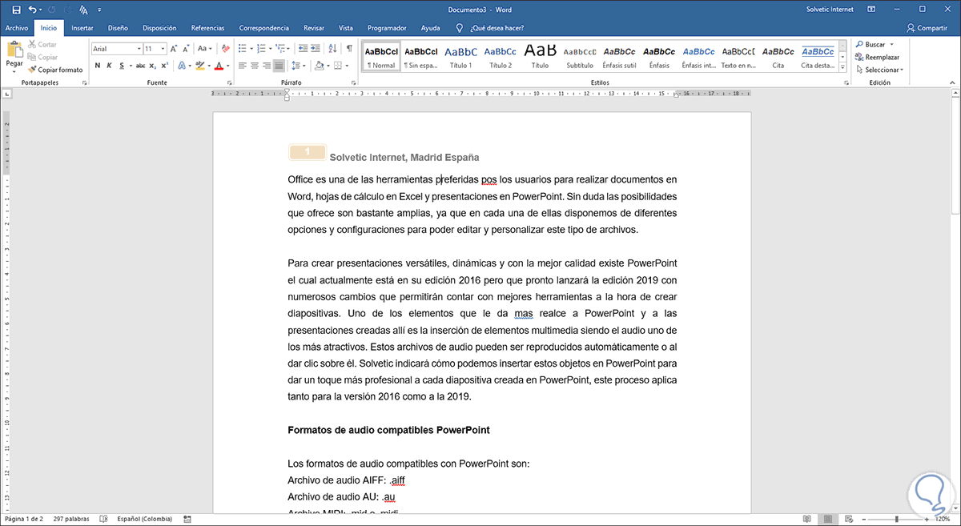The image size is (961, 526).
Task: Open the Aa change case dropdown
Action: [x=205, y=49]
